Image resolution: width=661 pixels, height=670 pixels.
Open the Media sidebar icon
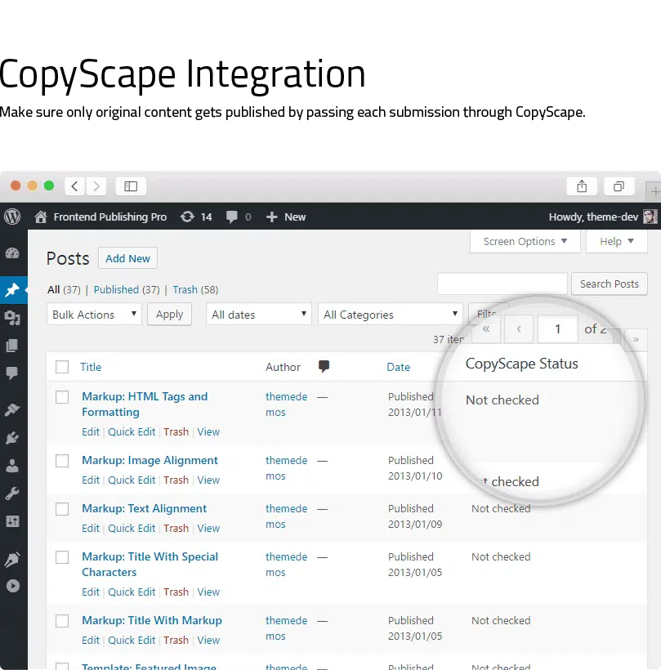click(12, 318)
